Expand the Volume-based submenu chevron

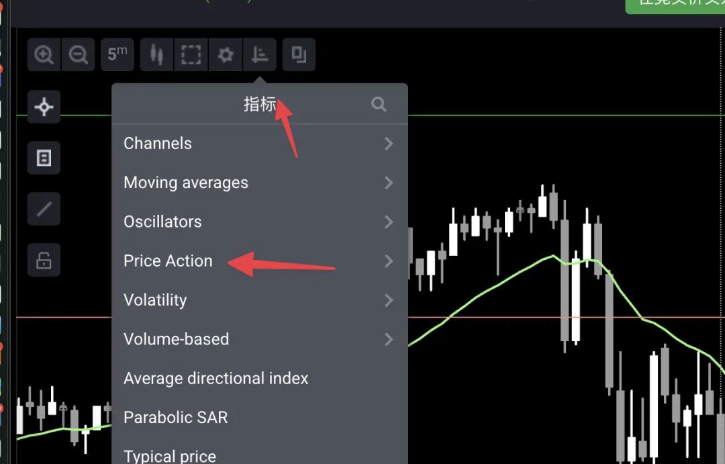(389, 339)
